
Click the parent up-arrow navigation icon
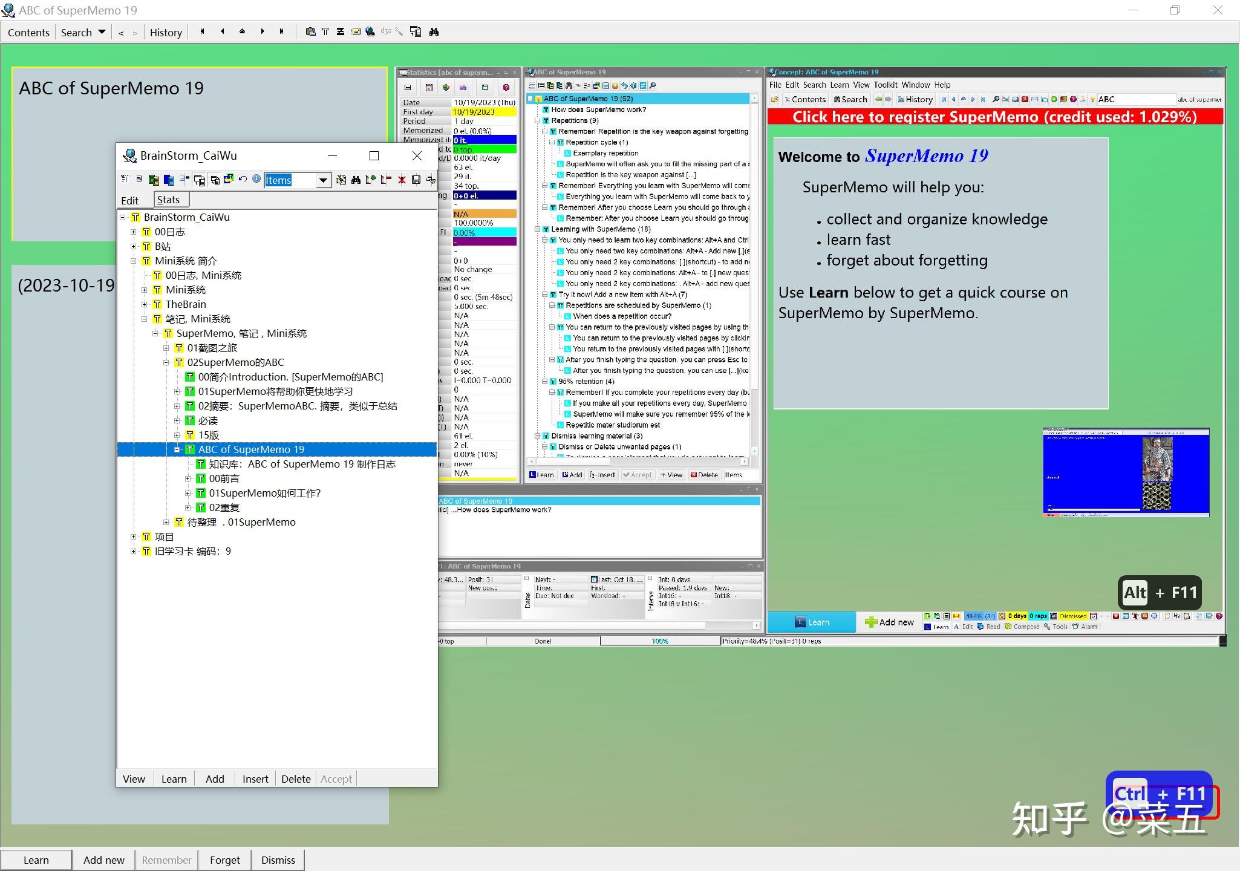pos(242,32)
